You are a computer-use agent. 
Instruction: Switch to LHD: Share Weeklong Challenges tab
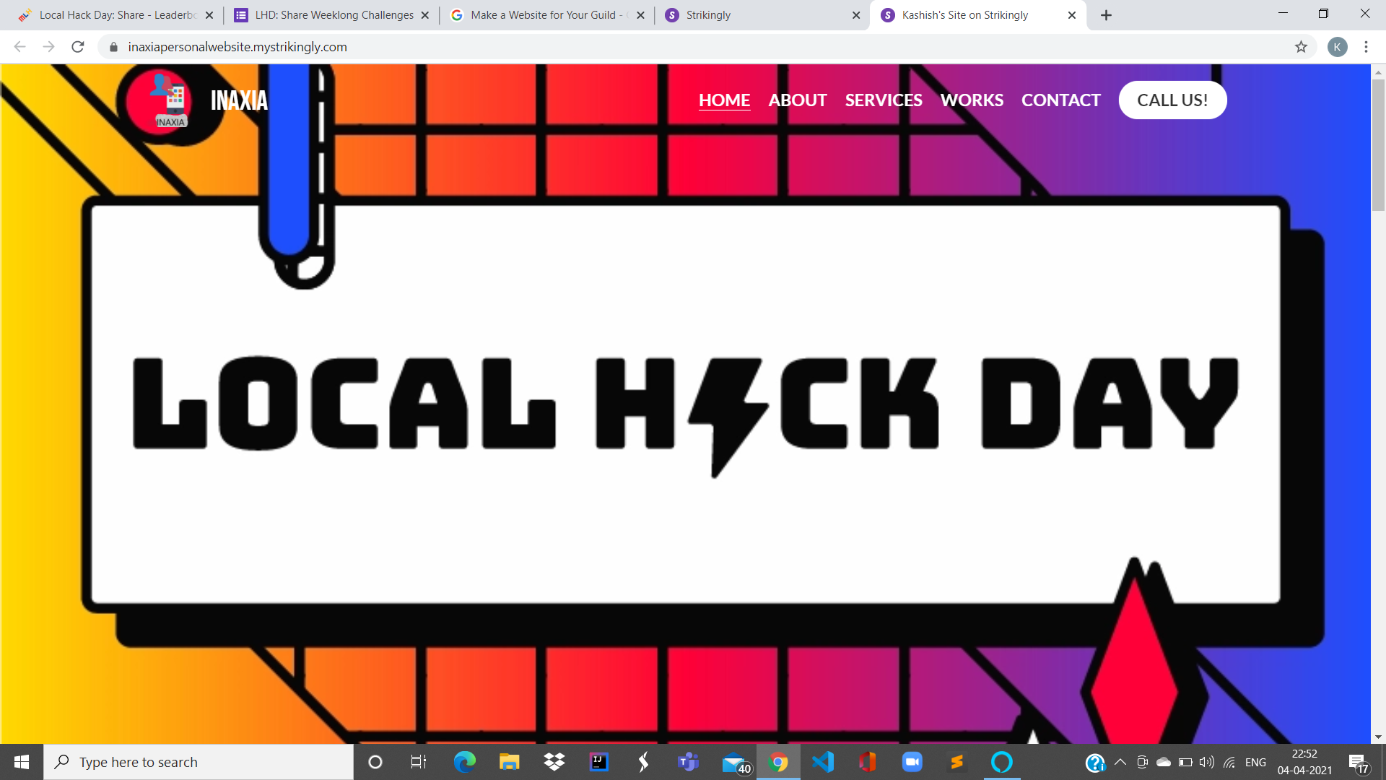(x=332, y=15)
